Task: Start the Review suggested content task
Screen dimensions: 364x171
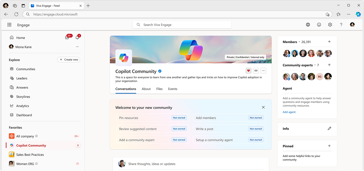Action: pyautogui.click(x=153, y=129)
